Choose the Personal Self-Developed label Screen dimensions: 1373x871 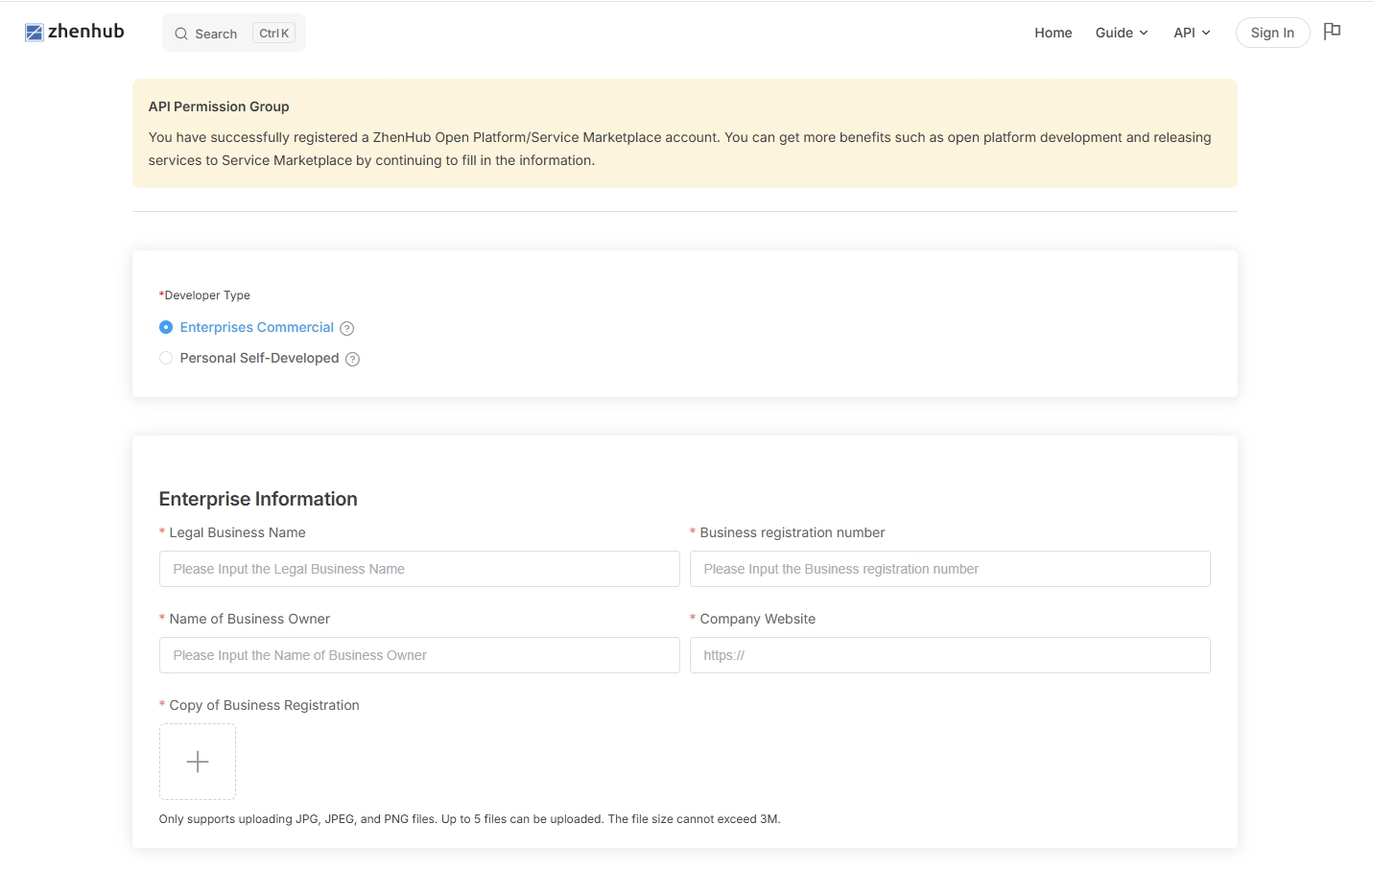coord(259,358)
